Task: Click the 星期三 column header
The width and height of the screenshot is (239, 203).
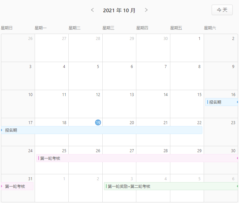Action: point(108,28)
